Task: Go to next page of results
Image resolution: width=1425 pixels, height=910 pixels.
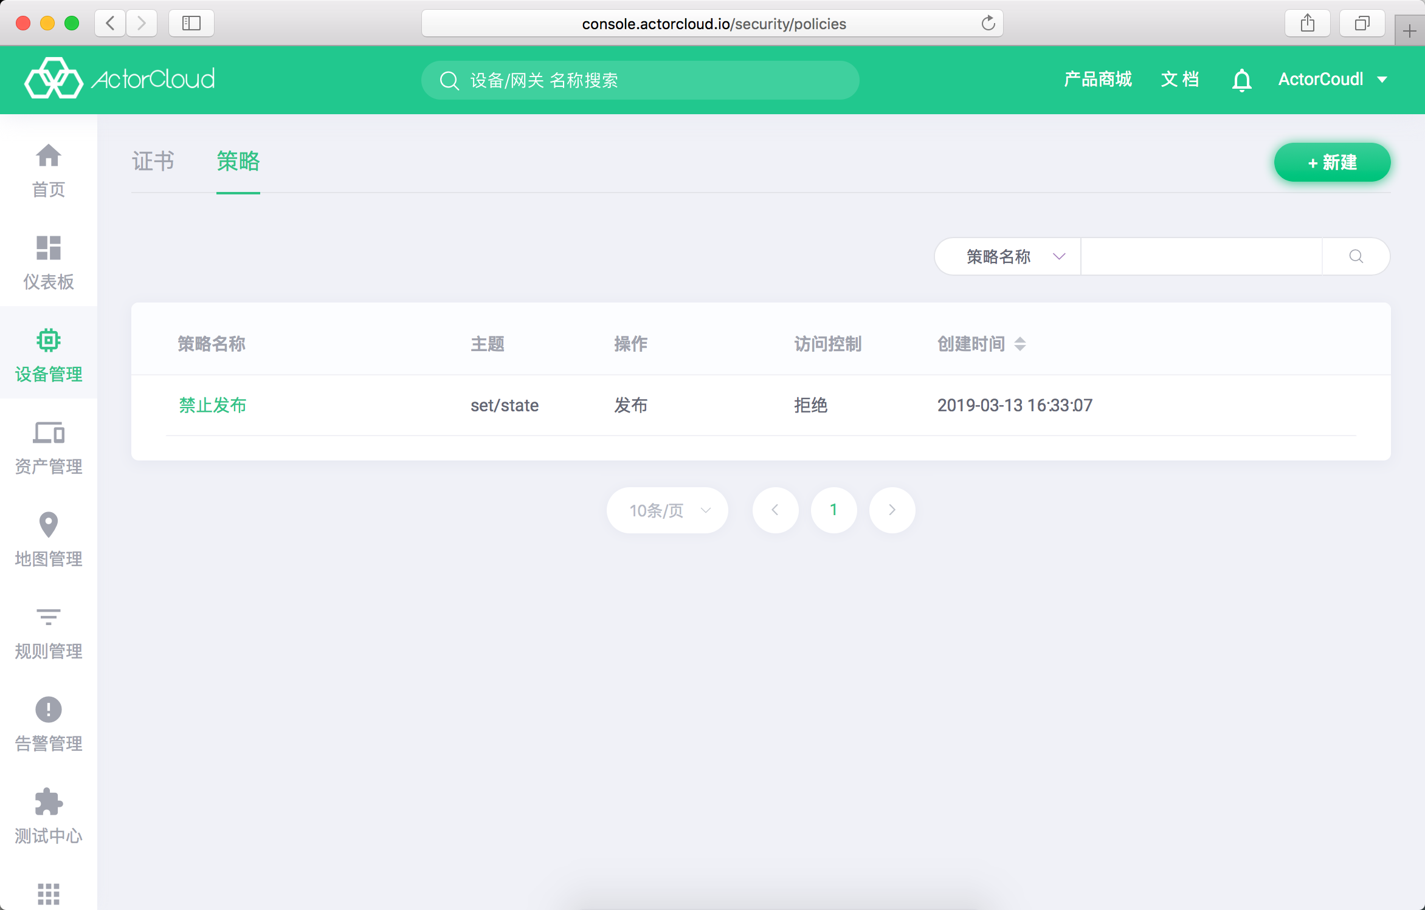Action: [x=892, y=510]
